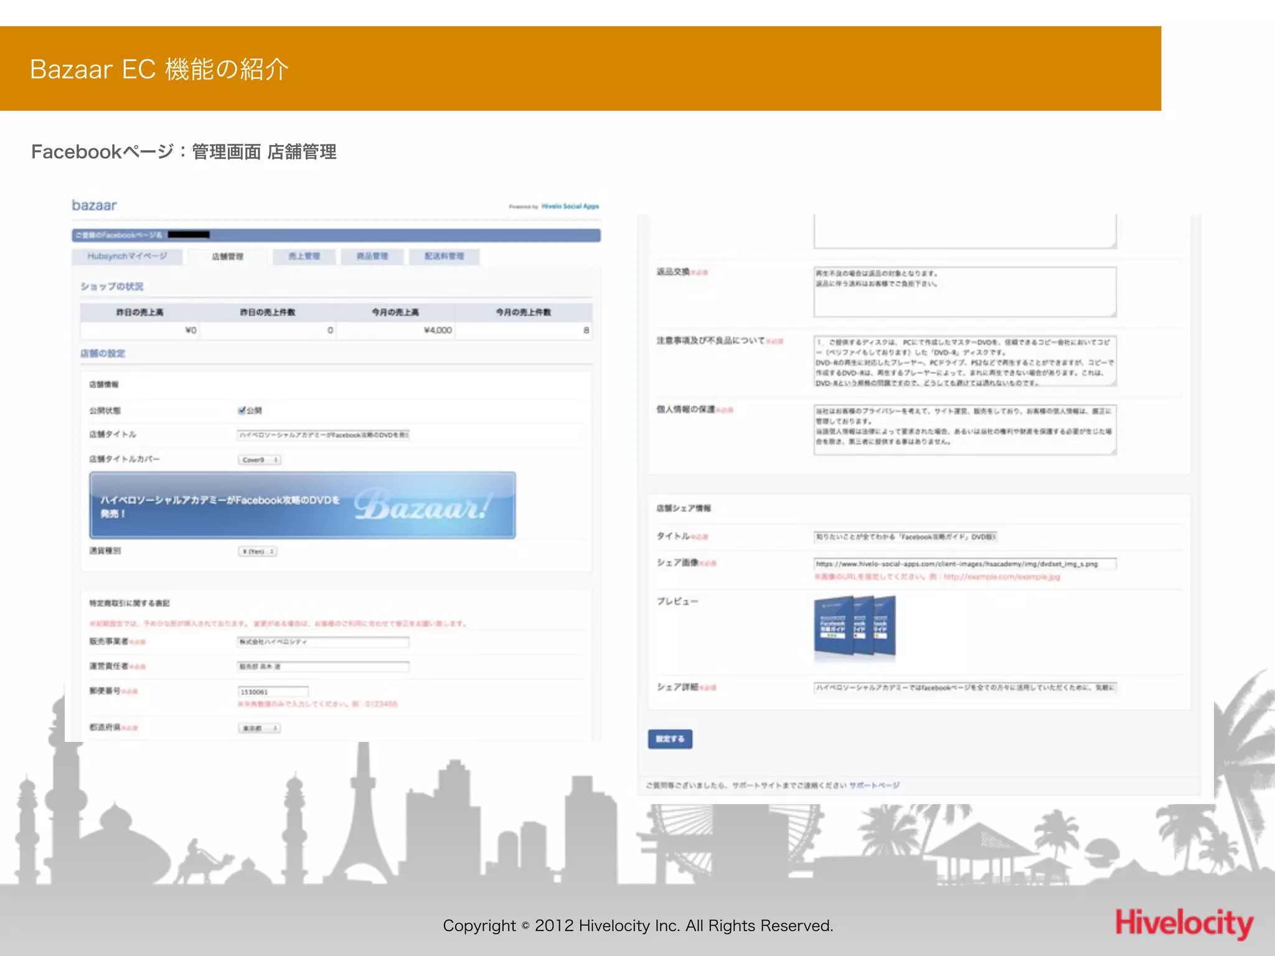
Task: Open the Cover9 title cover dropdown
Action: coord(259,460)
